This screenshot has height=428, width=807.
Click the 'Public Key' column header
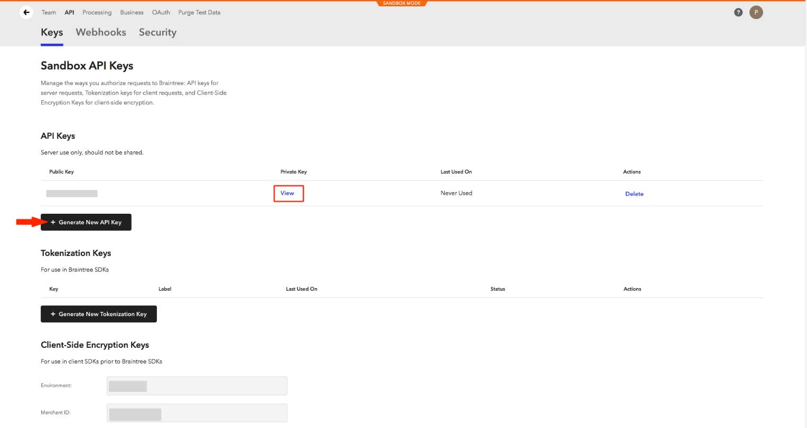[61, 172]
